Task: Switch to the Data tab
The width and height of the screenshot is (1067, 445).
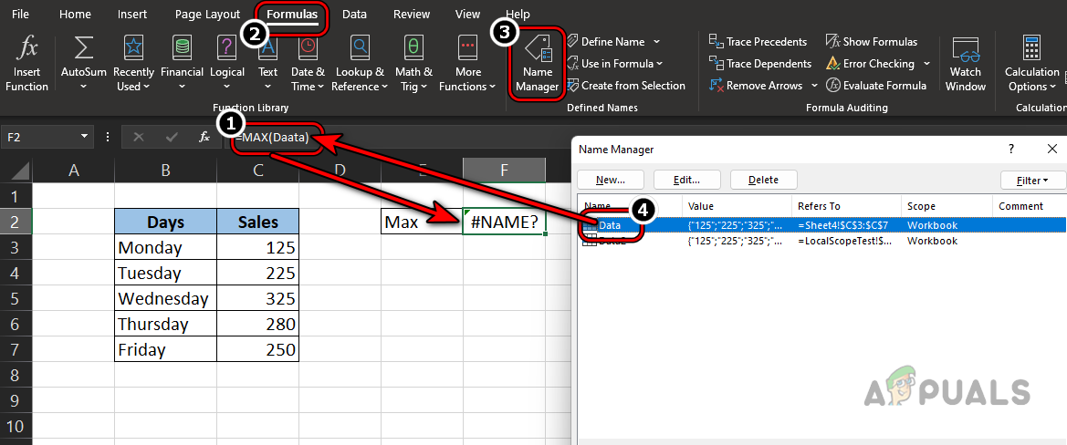Action: coord(354,14)
